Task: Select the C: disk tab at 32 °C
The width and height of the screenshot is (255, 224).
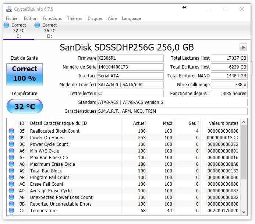Action: click(x=18, y=31)
